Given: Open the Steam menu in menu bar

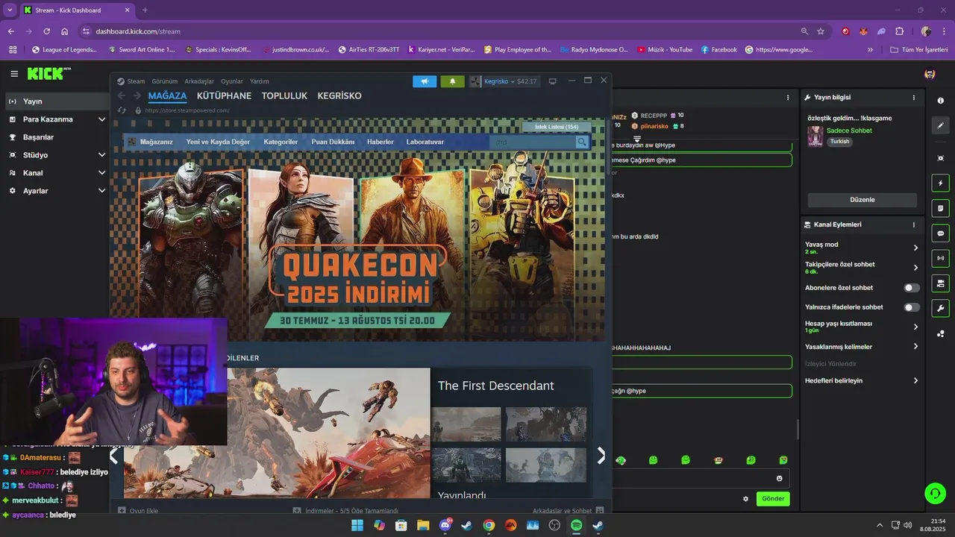Looking at the screenshot, I should (136, 81).
